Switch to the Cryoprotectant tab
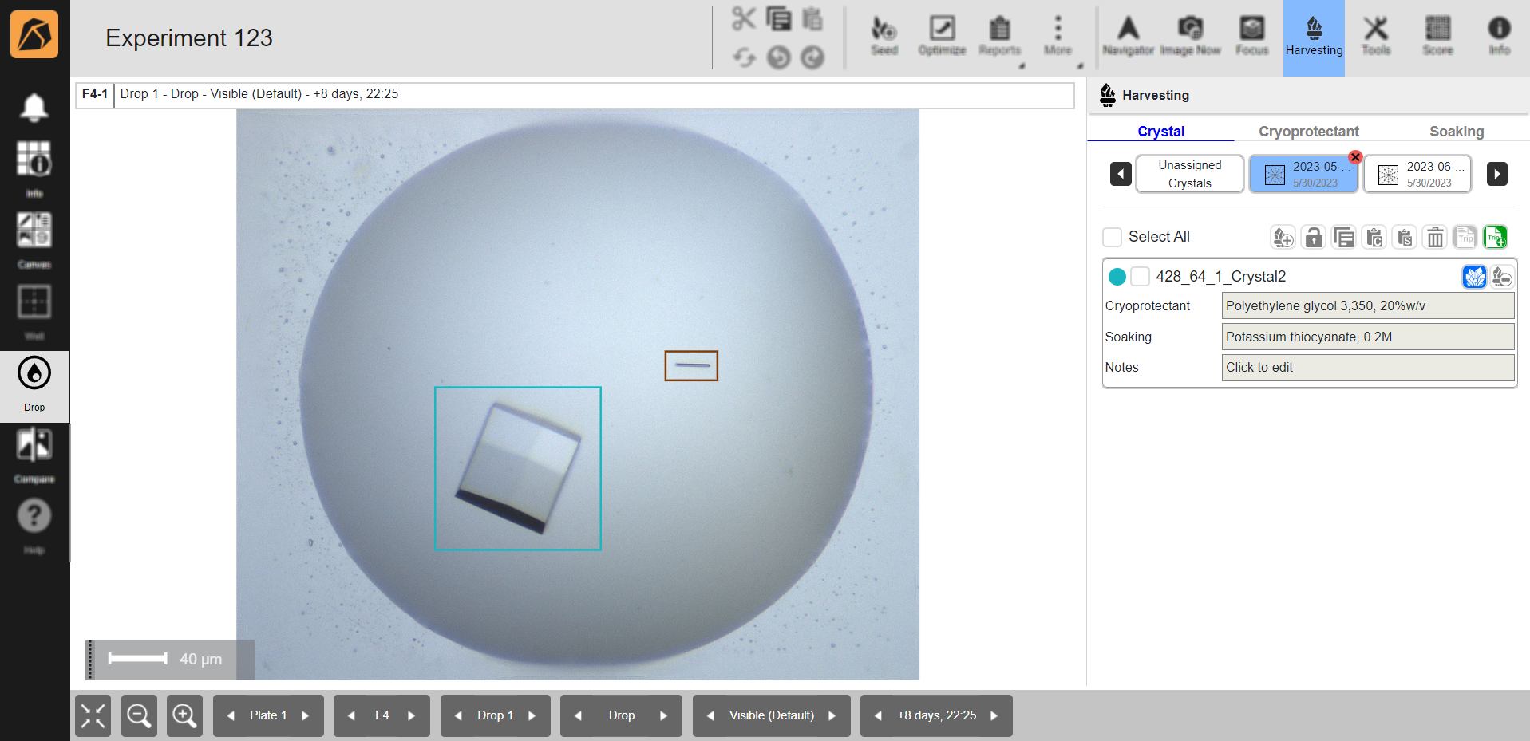Screen dimensions: 1530x741 pos(1308,132)
